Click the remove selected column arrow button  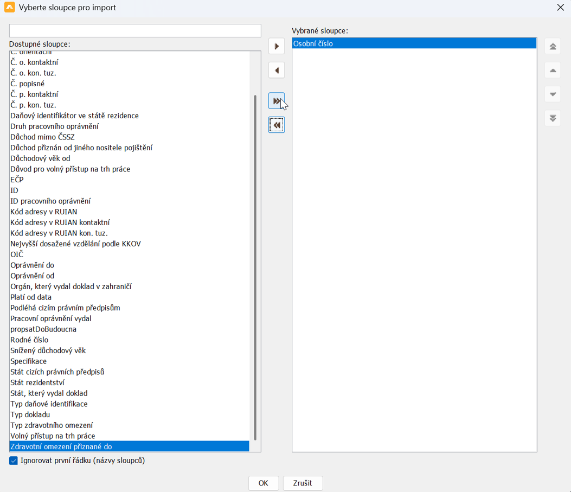click(x=277, y=71)
